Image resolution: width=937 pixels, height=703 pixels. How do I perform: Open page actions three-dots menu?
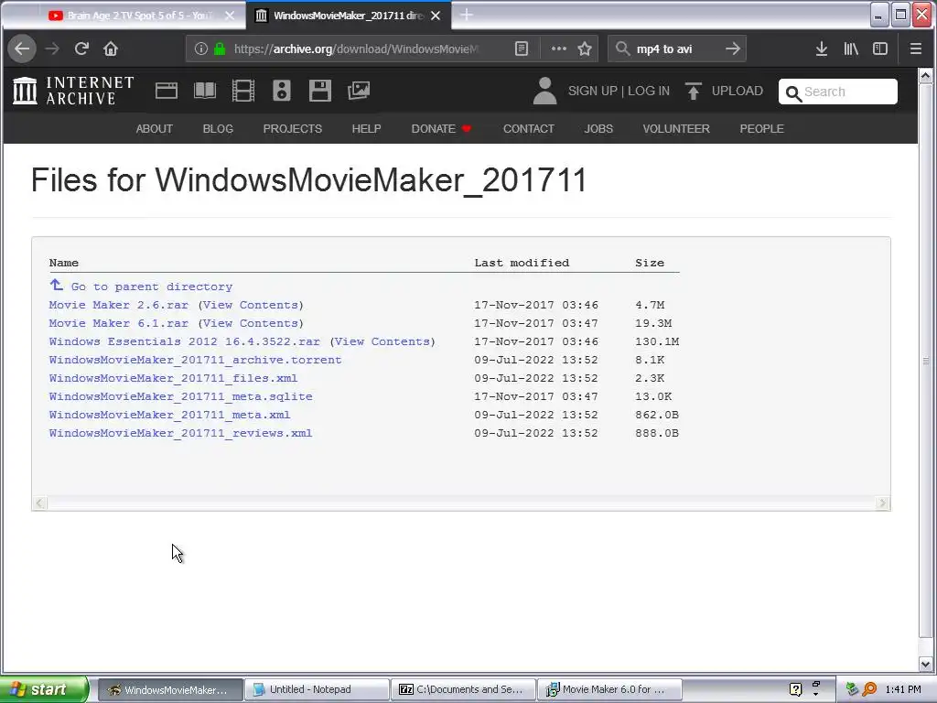559,49
